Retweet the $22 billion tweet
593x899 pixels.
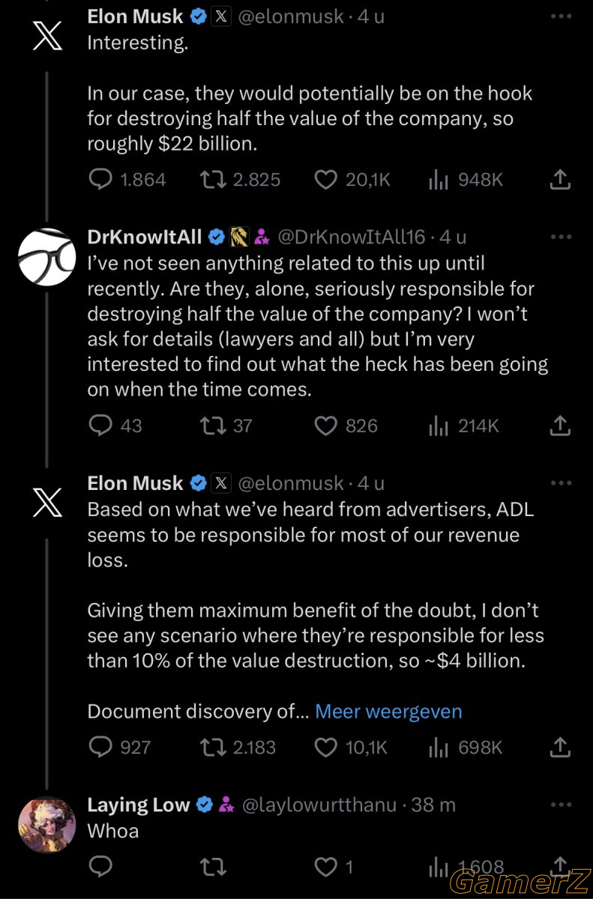point(240,180)
